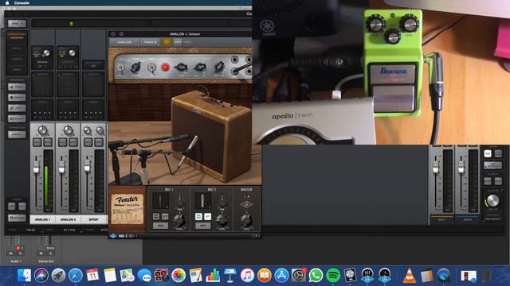This screenshot has height=286, width=510.
Task: Solo Stereo Out channel with S
Action: point(50,253)
